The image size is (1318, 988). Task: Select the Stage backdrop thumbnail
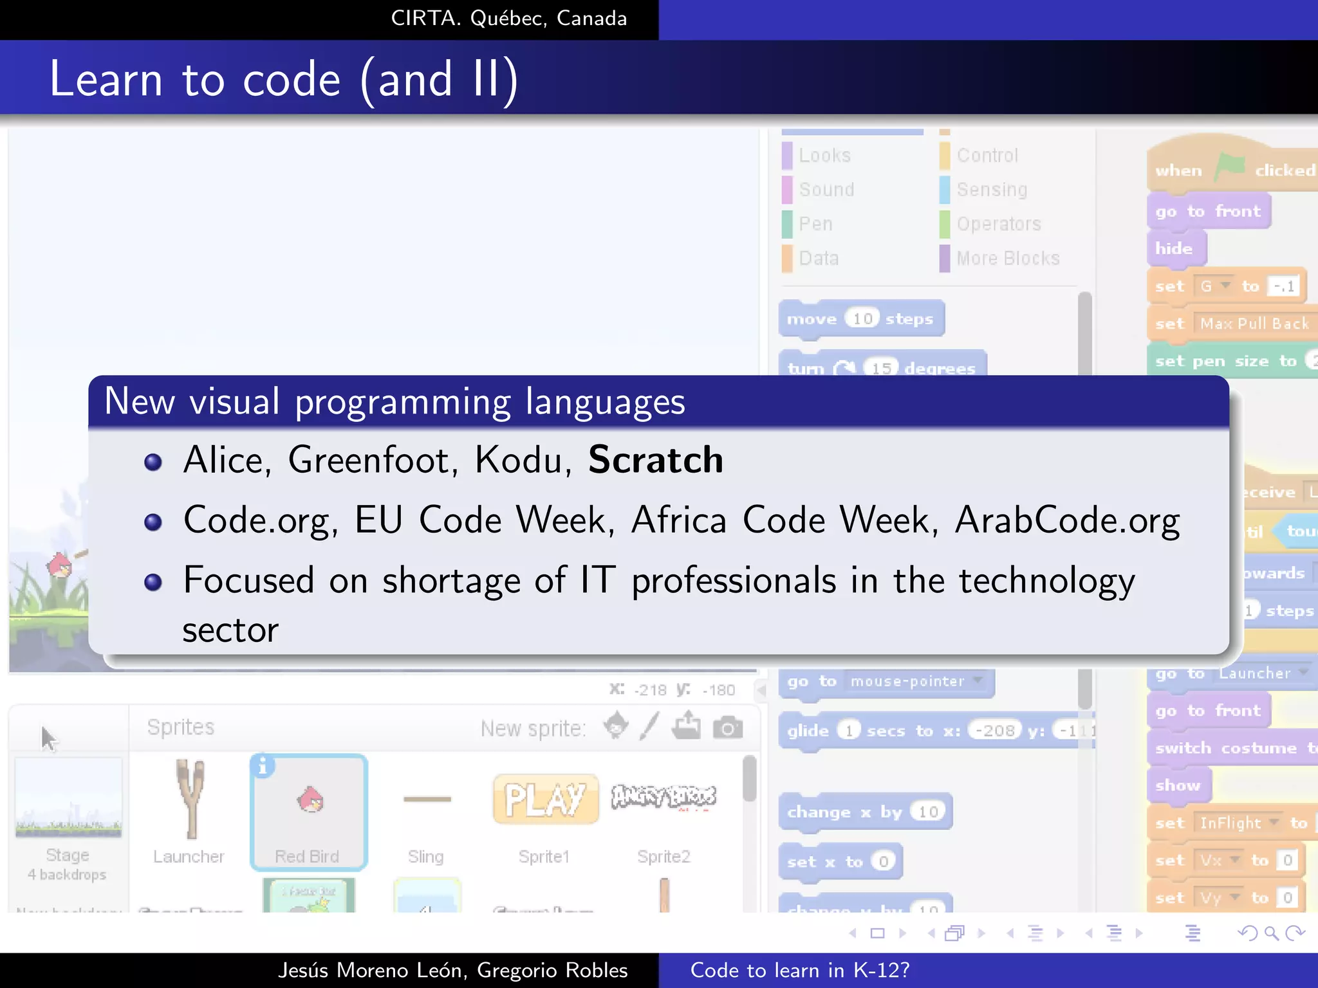pyautogui.click(x=68, y=798)
